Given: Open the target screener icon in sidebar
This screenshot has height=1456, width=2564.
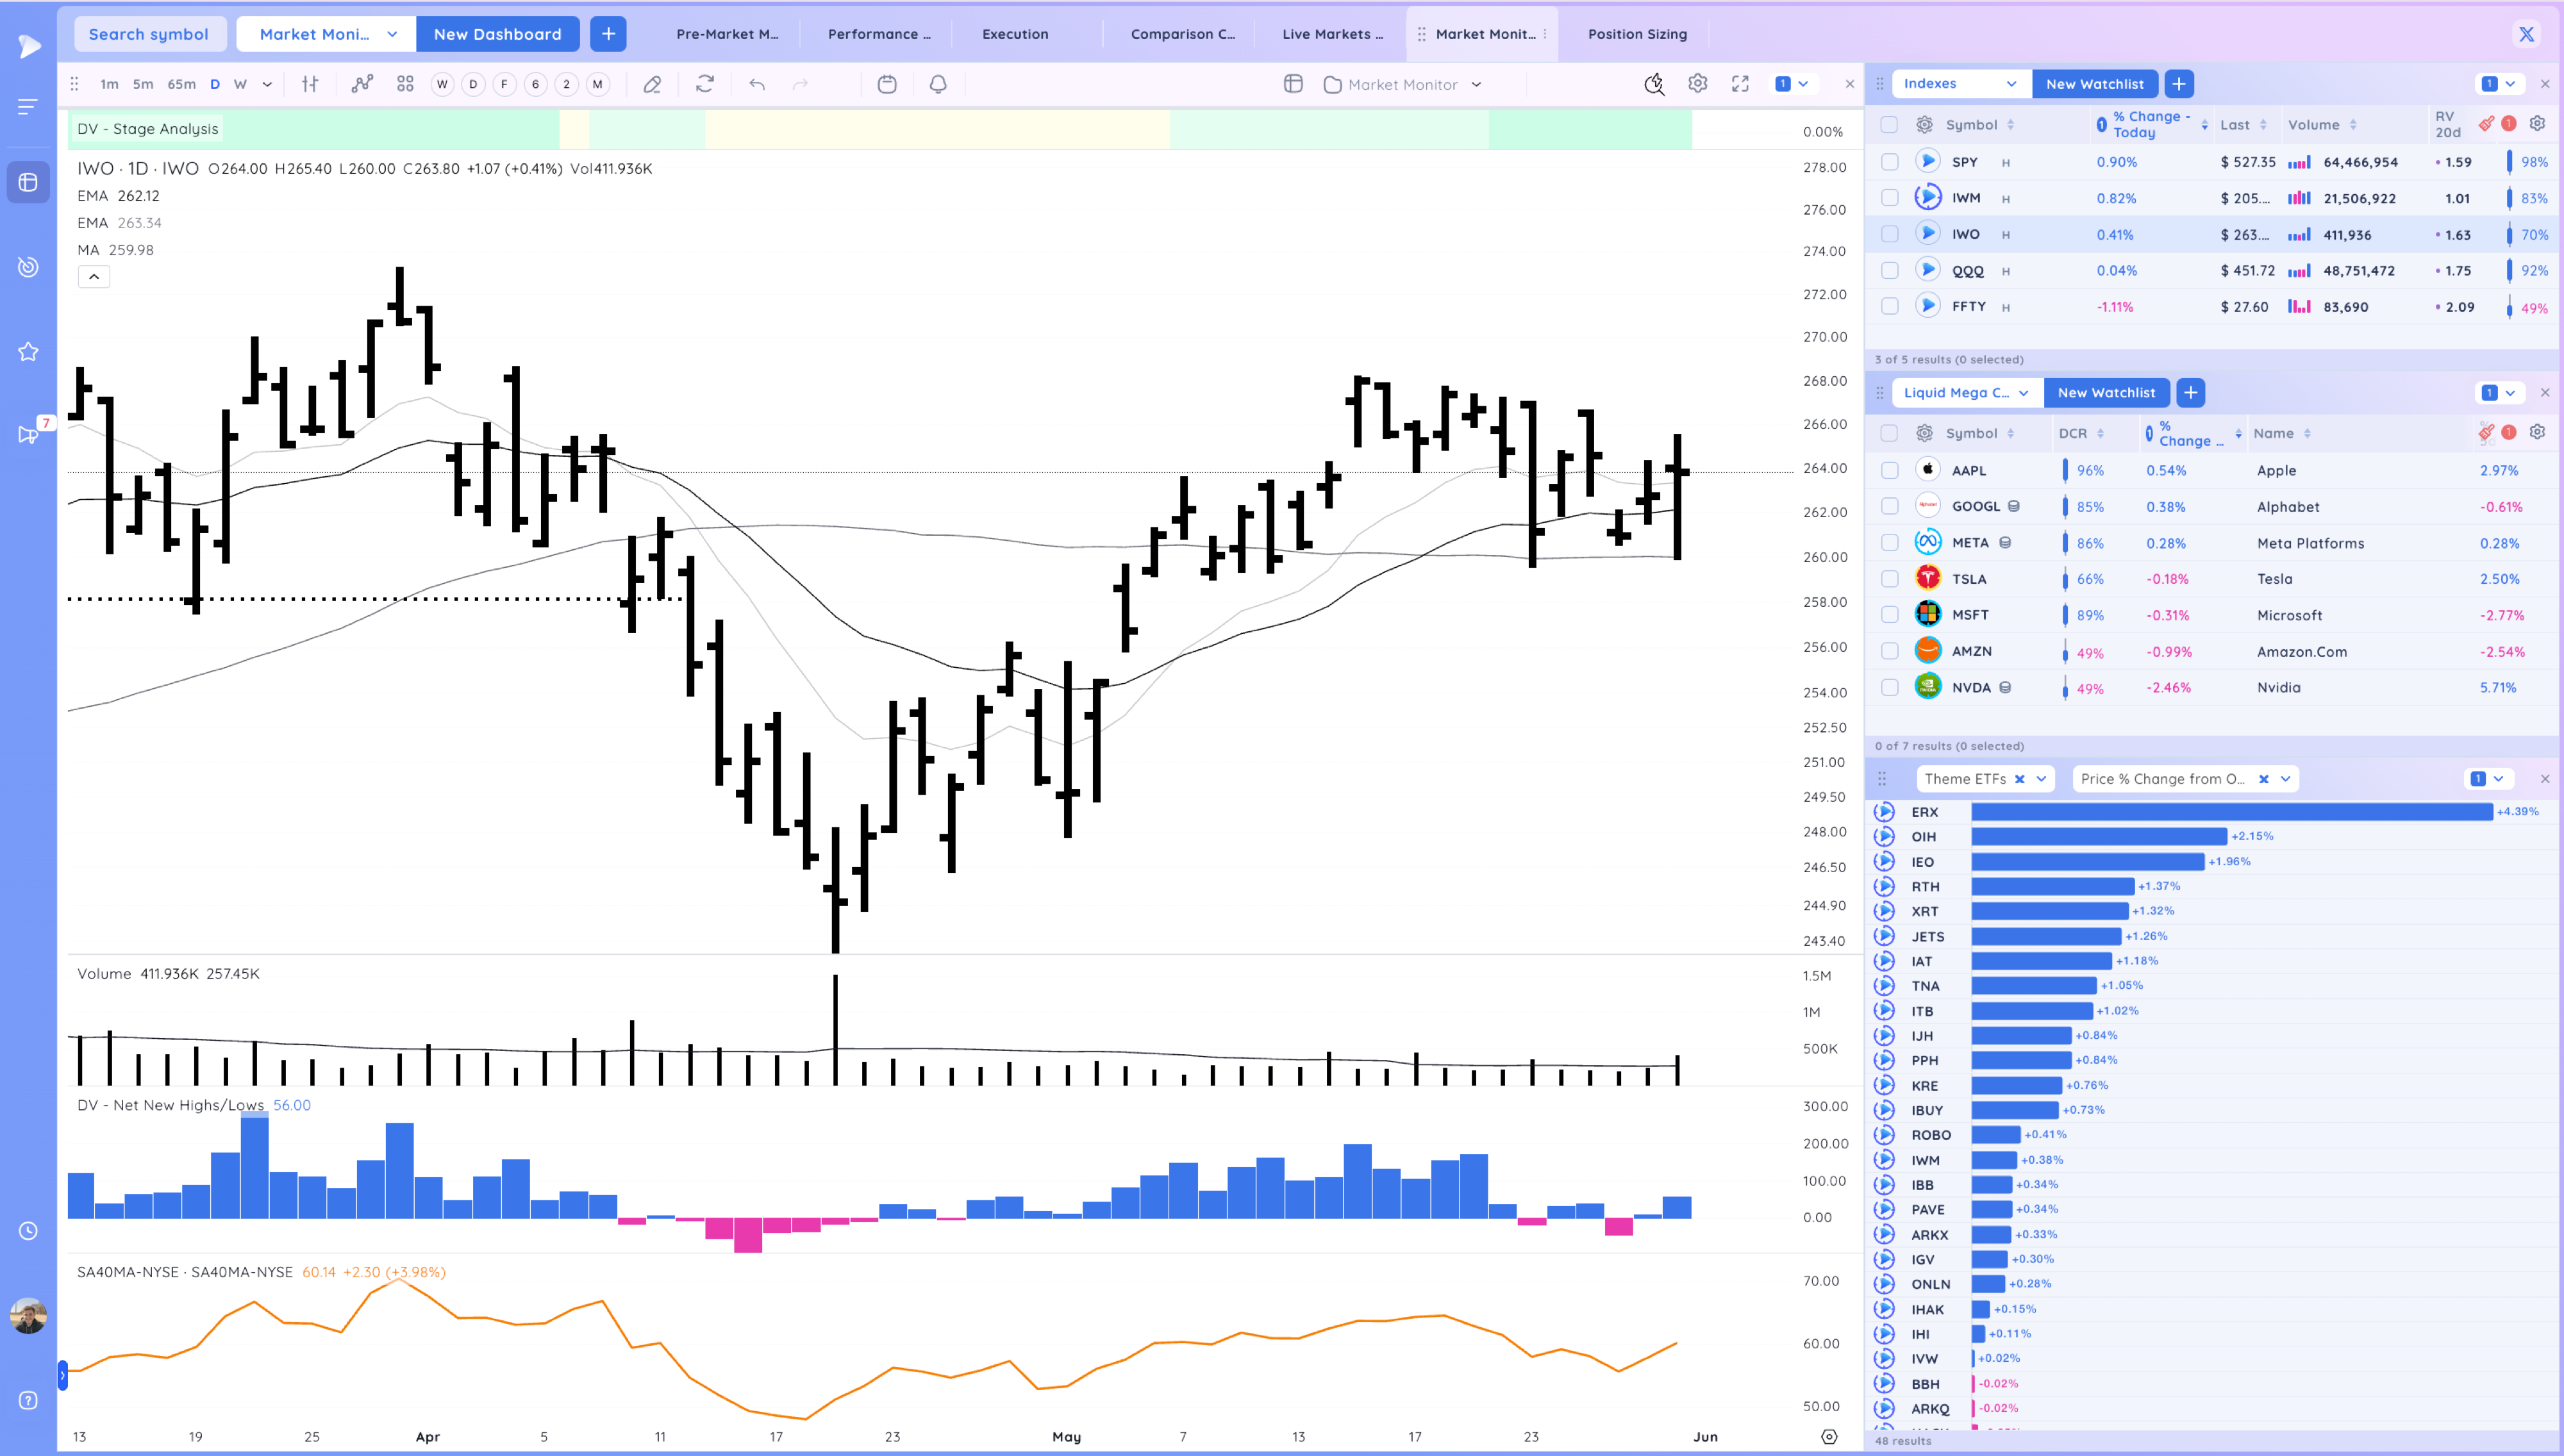Looking at the screenshot, I should [28, 267].
